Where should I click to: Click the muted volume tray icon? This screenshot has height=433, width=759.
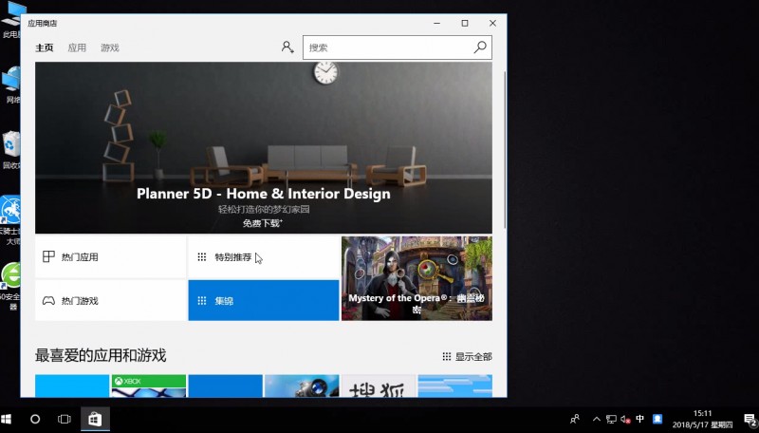(625, 420)
